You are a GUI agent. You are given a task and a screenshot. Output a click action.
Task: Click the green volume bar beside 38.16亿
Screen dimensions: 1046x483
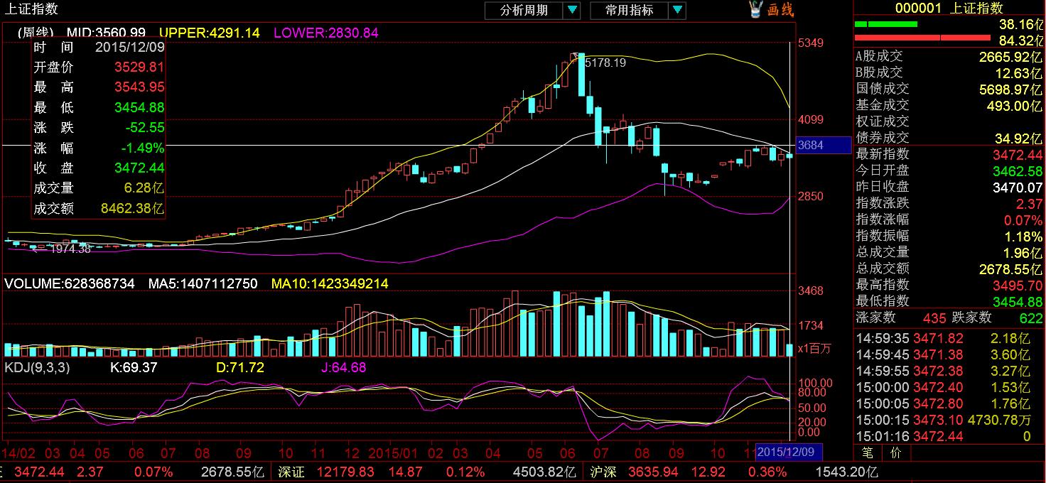click(x=886, y=24)
